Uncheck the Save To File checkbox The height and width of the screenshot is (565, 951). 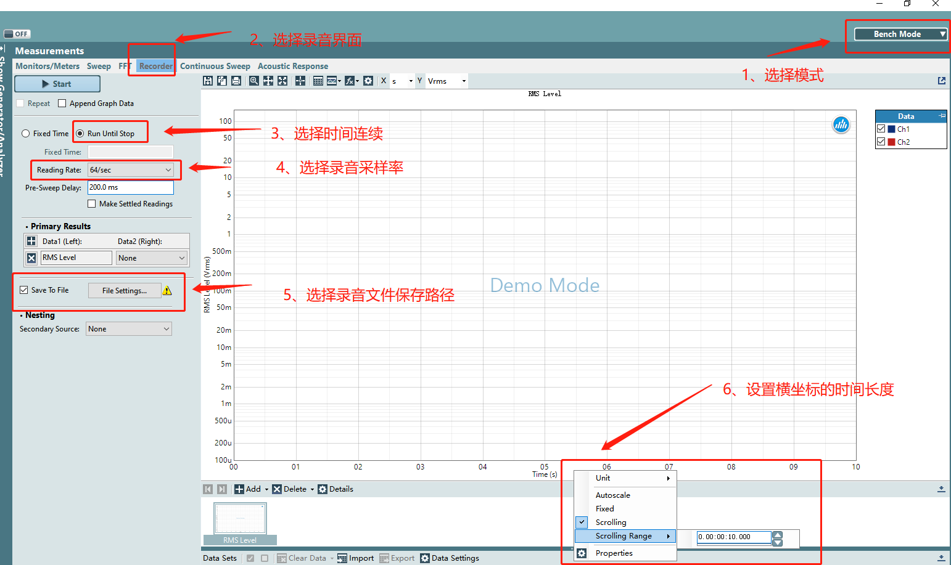24,290
